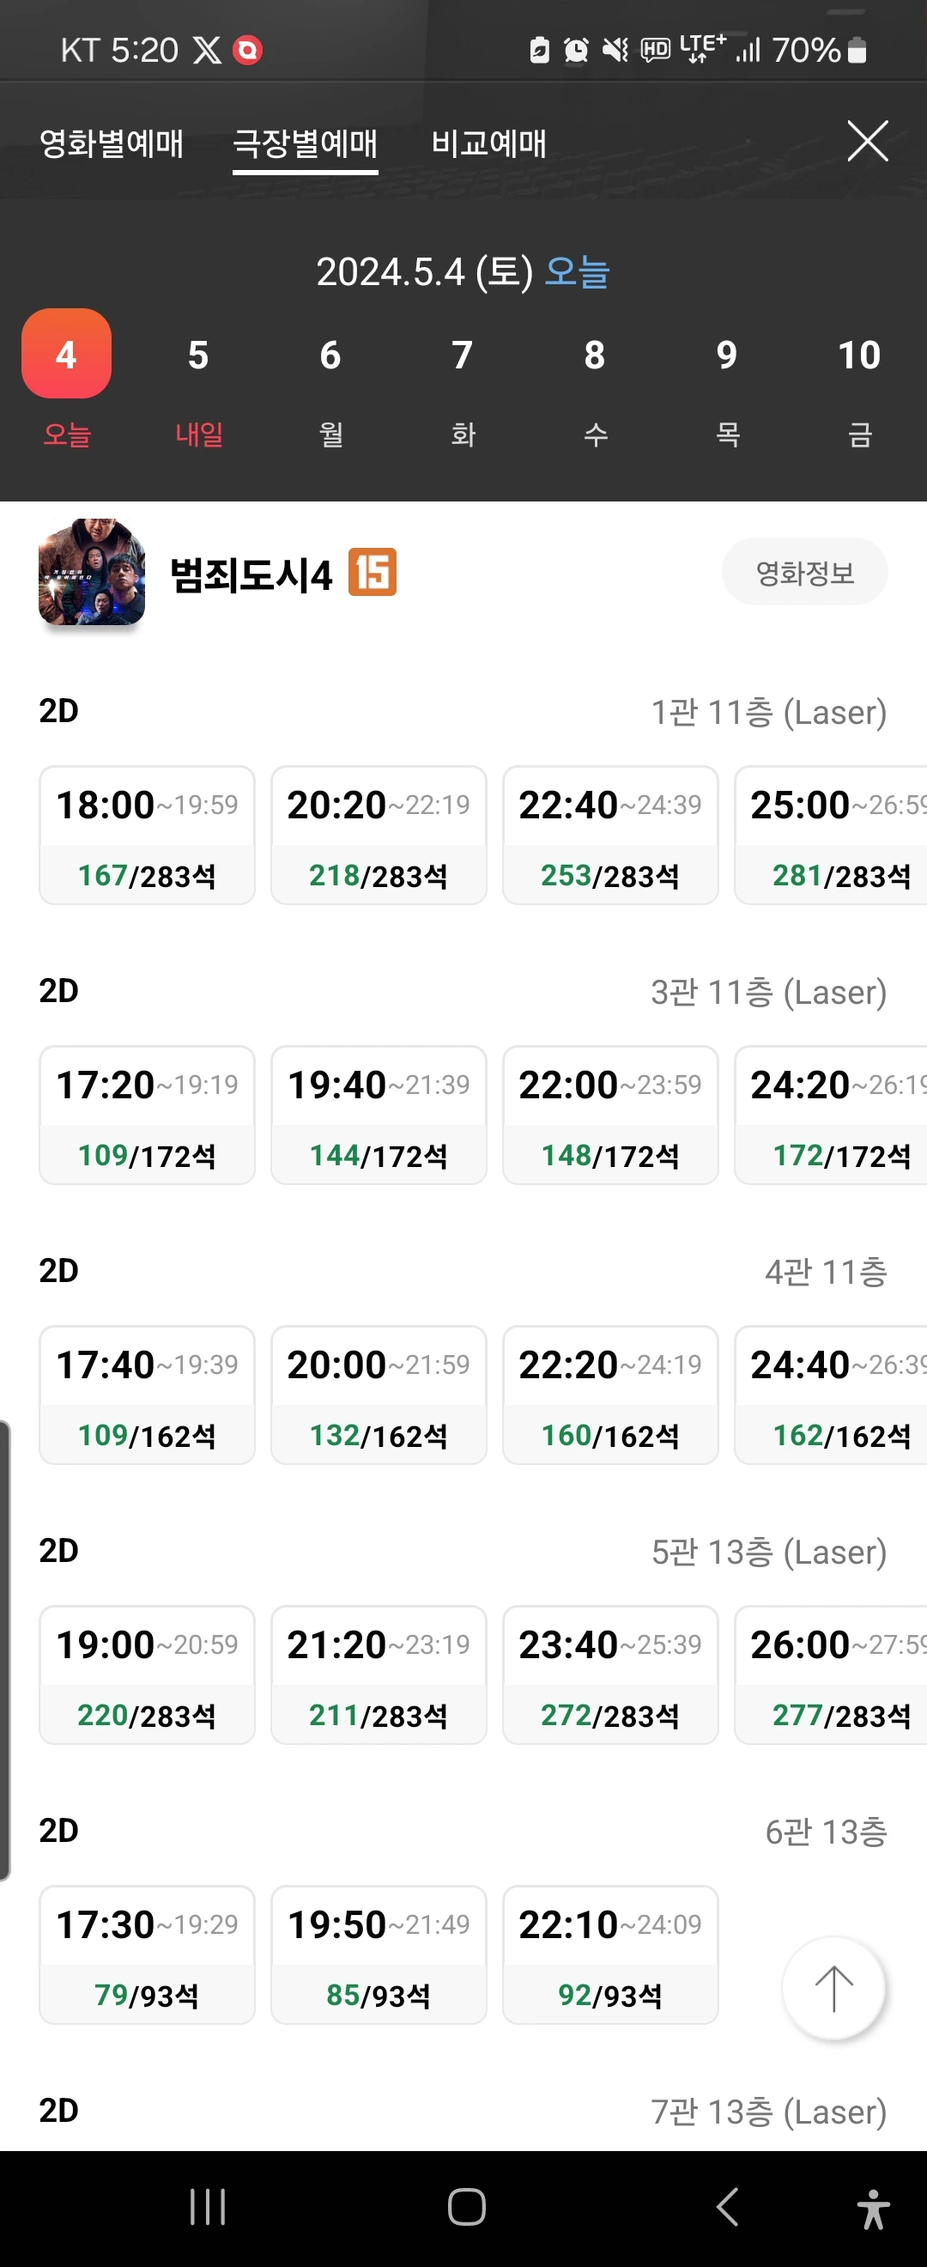Switch to the 비교예매 tab
This screenshot has width=927, height=2267.
coord(488,143)
